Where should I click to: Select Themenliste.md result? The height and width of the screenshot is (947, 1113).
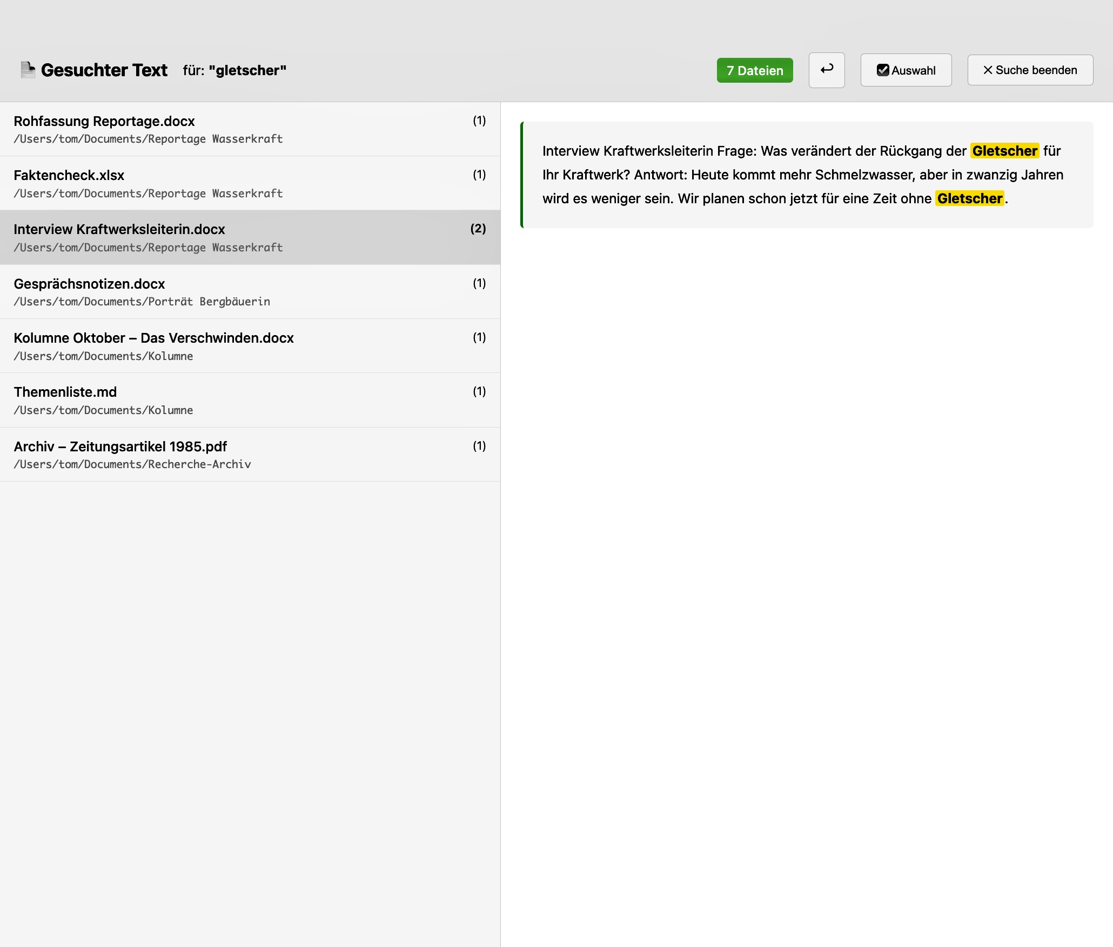[250, 400]
